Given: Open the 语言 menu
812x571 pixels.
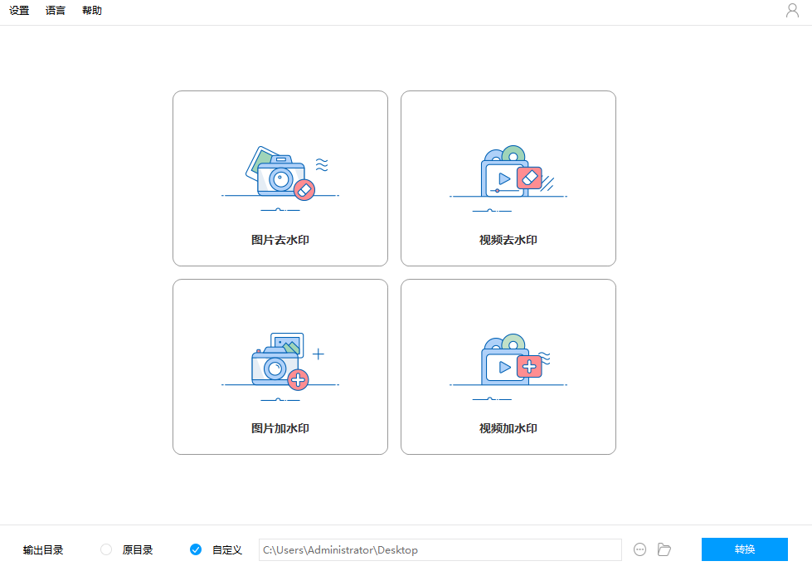Looking at the screenshot, I should 56,12.
